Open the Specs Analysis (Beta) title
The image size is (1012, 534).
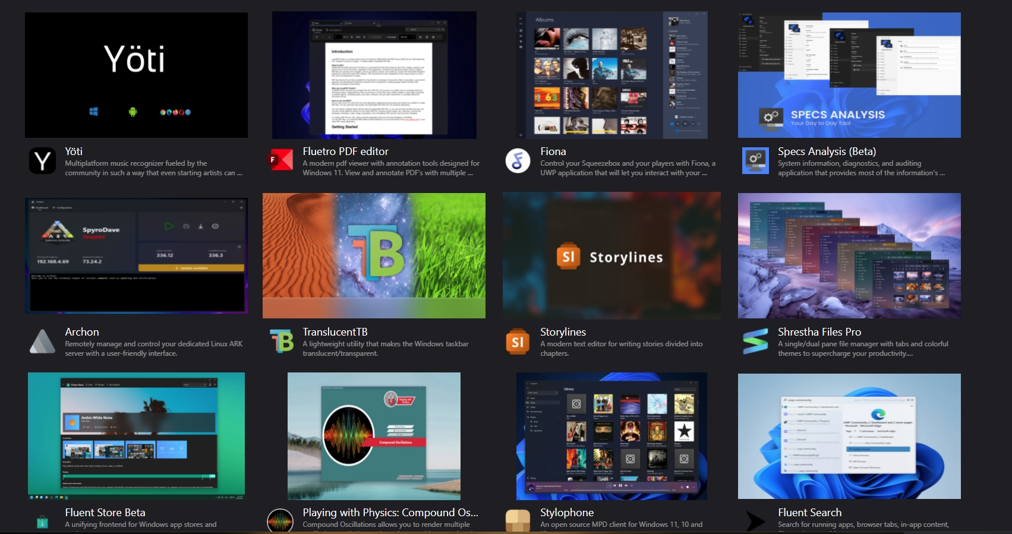click(x=827, y=151)
